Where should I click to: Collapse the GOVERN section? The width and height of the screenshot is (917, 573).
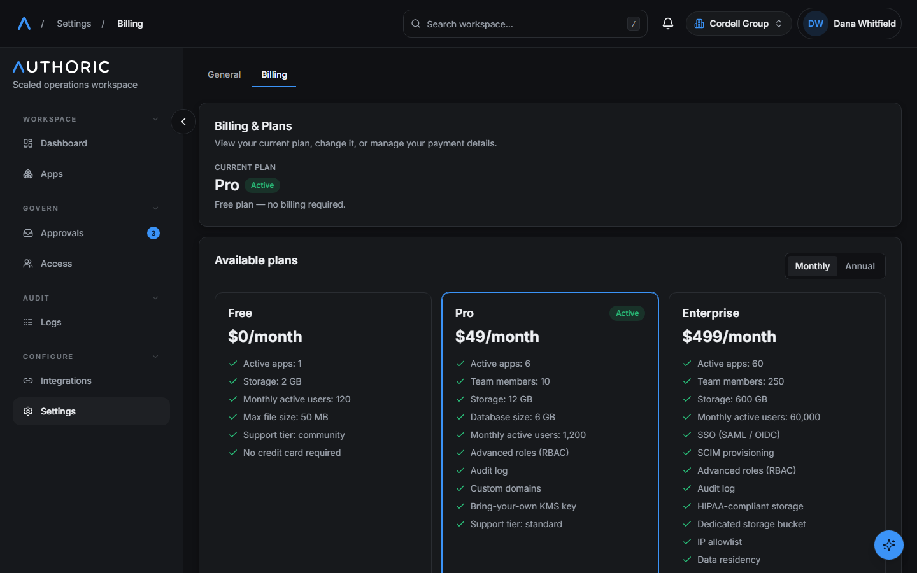click(x=155, y=208)
